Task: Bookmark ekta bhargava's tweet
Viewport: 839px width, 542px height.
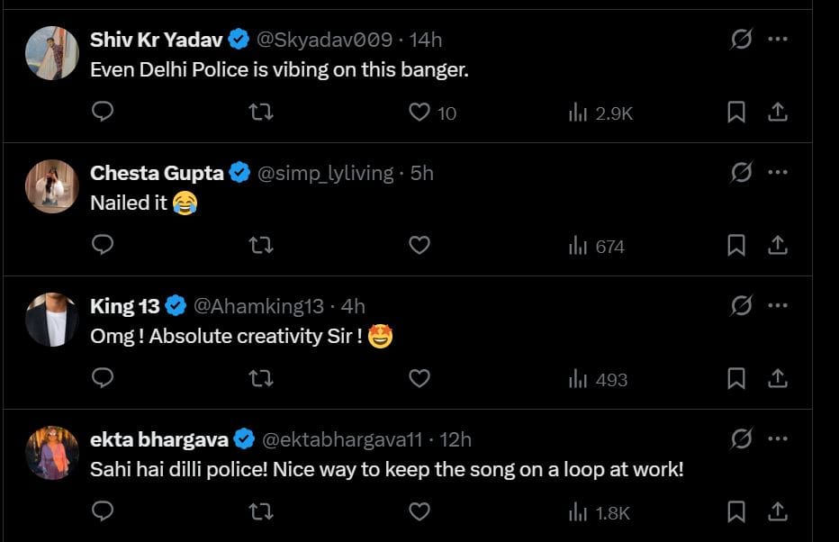Action: [x=735, y=511]
